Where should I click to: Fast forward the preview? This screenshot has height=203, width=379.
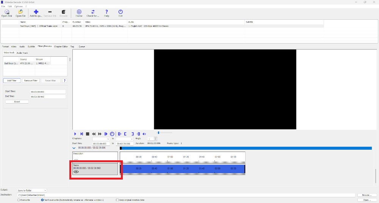[100, 134]
